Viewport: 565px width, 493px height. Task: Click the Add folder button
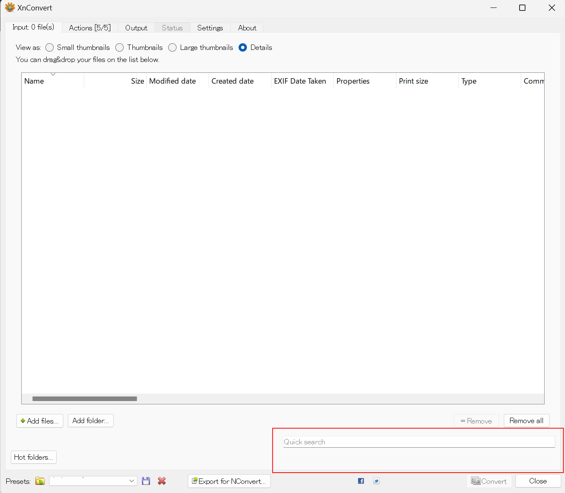pyautogui.click(x=91, y=421)
